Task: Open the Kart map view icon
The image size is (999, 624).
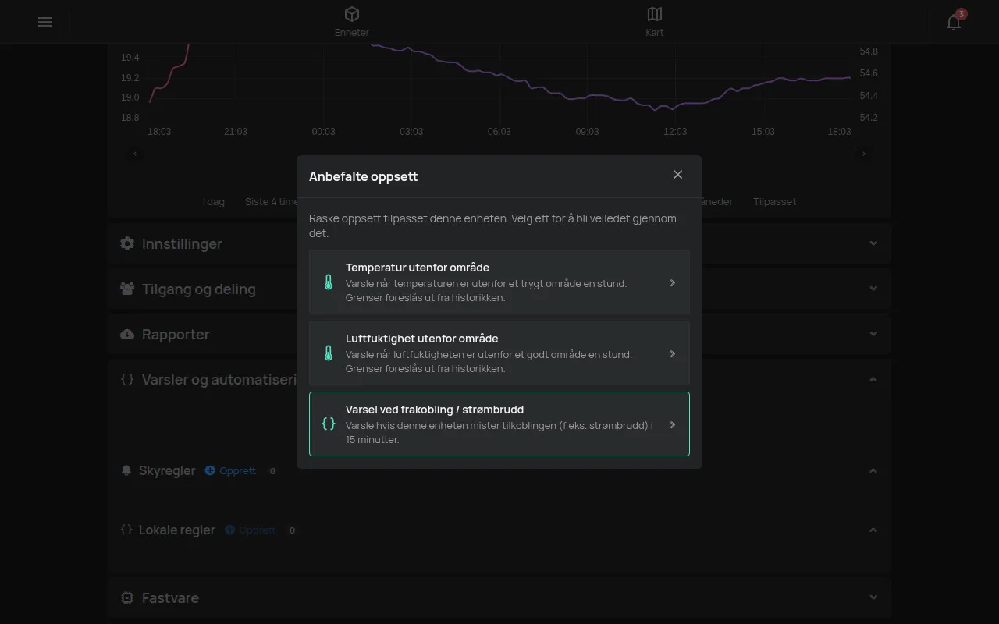Action: click(655, 14)
